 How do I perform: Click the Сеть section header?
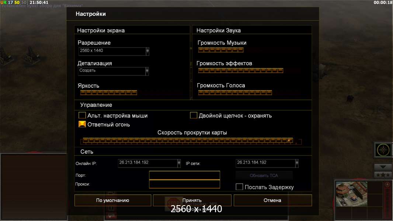tap(87, 152)
